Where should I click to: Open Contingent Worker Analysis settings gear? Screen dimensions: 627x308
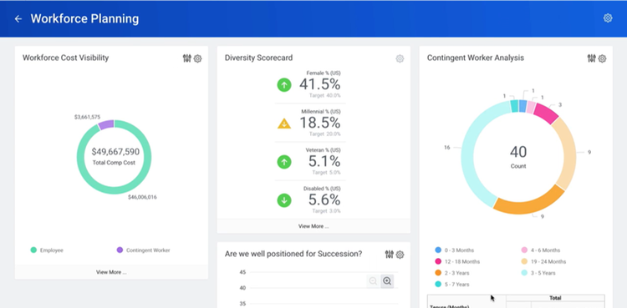click(602, 58)
